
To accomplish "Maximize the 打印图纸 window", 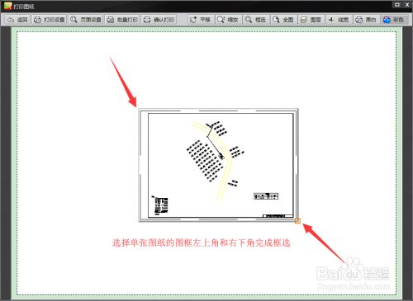I will tap(396, 5).
